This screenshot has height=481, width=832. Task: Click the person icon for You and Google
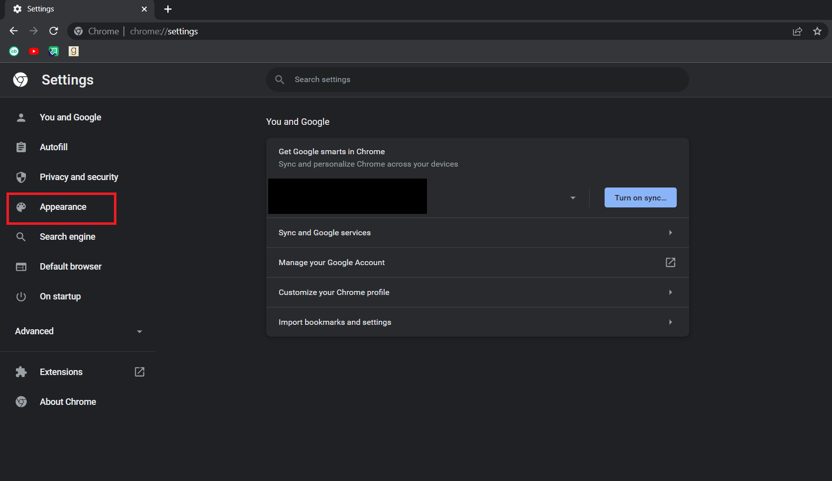click(21, 117)
